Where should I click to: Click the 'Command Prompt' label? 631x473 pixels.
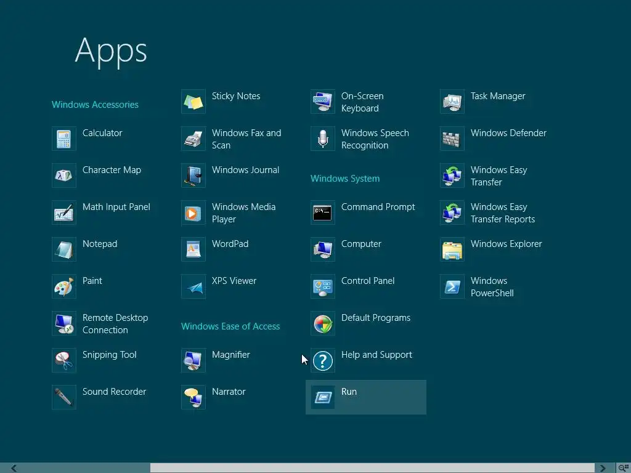(x=378, y=207)
